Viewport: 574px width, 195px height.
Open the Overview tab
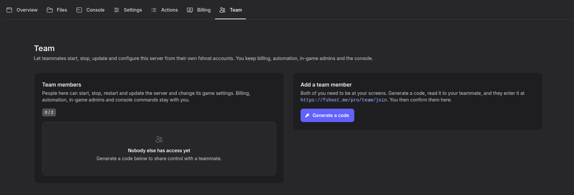point(22,10)
